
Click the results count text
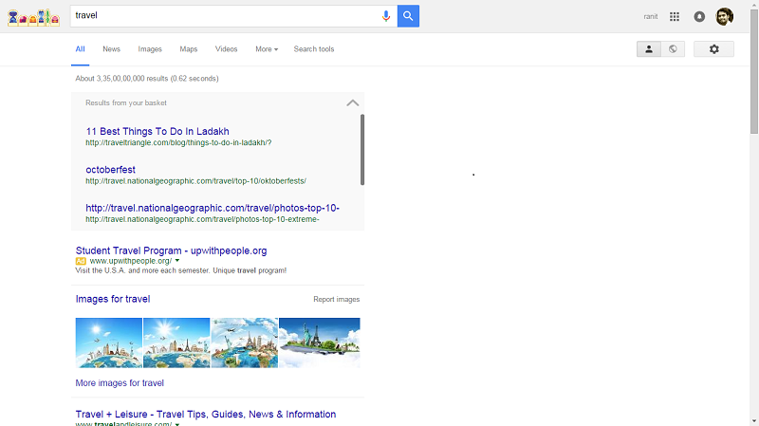point(147,79)
